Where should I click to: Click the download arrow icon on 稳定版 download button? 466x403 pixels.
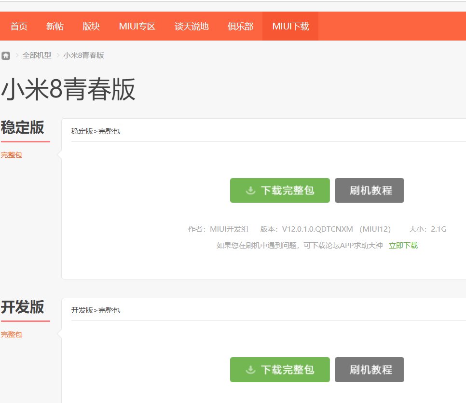click(250, 190)
